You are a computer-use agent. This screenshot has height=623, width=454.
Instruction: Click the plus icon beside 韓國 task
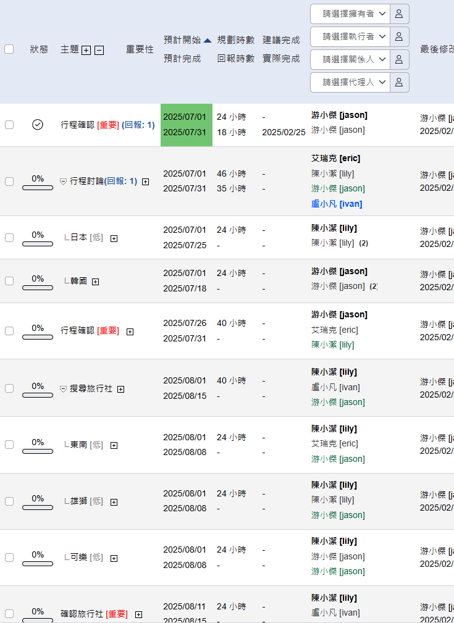tap(95, 282)
